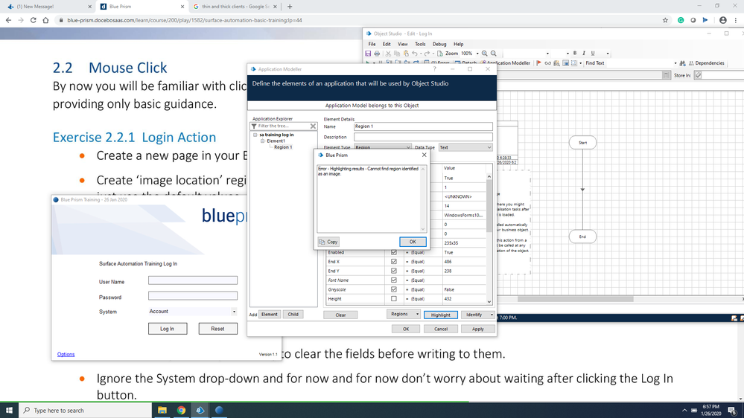Toggle the Greyscale attribute checkbox
The width and height of the screenshot is (744, 418).
(394, 289)
